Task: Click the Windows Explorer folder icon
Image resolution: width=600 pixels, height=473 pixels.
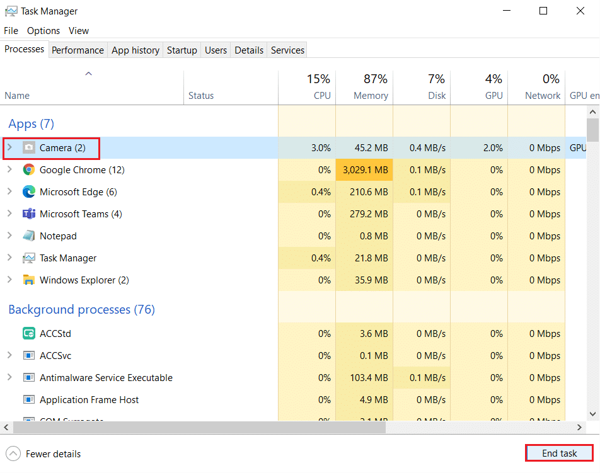Action: (29, 280)
